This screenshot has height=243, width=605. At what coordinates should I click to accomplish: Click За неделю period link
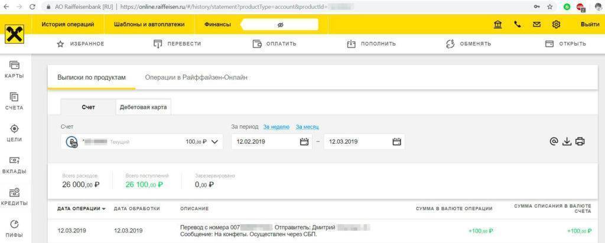tap(276, 127)
